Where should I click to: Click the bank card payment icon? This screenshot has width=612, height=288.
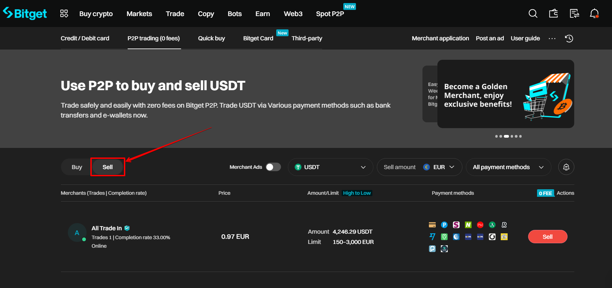pos(432,225)
